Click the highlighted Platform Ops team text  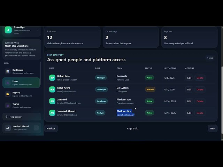(124, 111)
